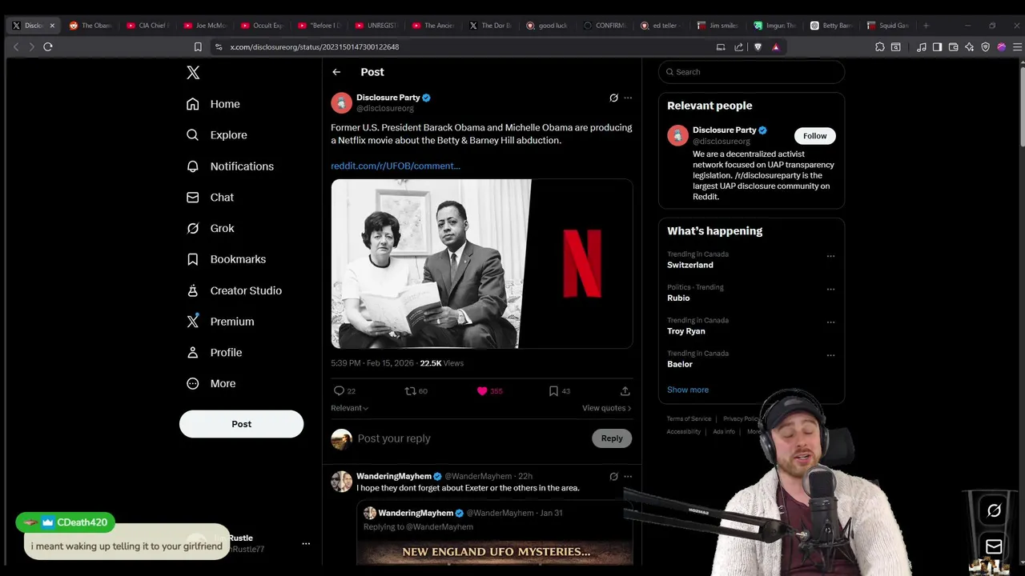The image size is (1025, 576).
Task: Open the Relevant sort dropdown
Action: pyautogui.click(x=350, y=408)
